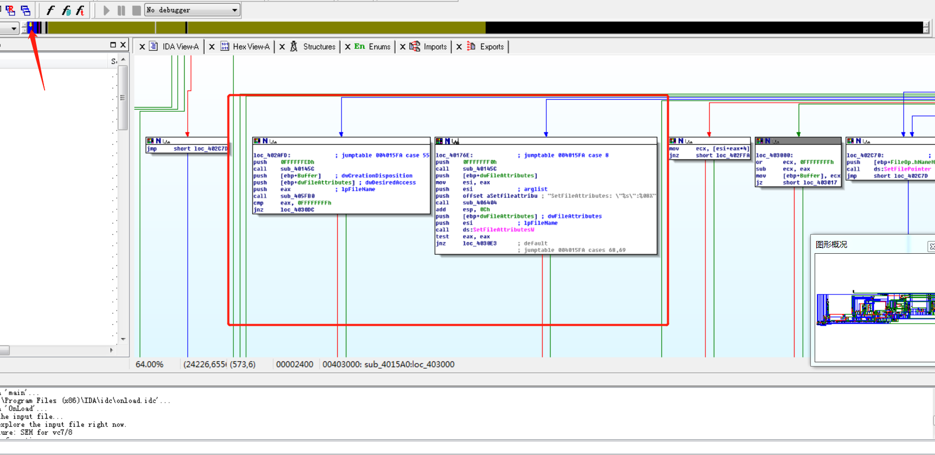The height and width of the screenshot is (455, 935).
Task: Click the N rename icon on loc_403000 node
Action: tap(767, 141)
